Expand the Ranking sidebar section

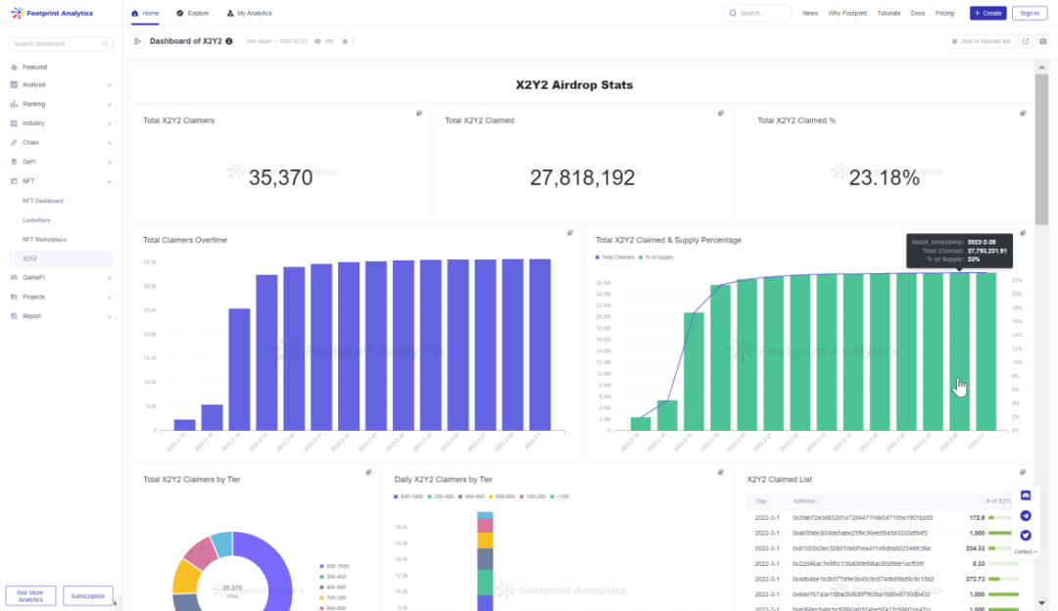(x=110, y=105)
